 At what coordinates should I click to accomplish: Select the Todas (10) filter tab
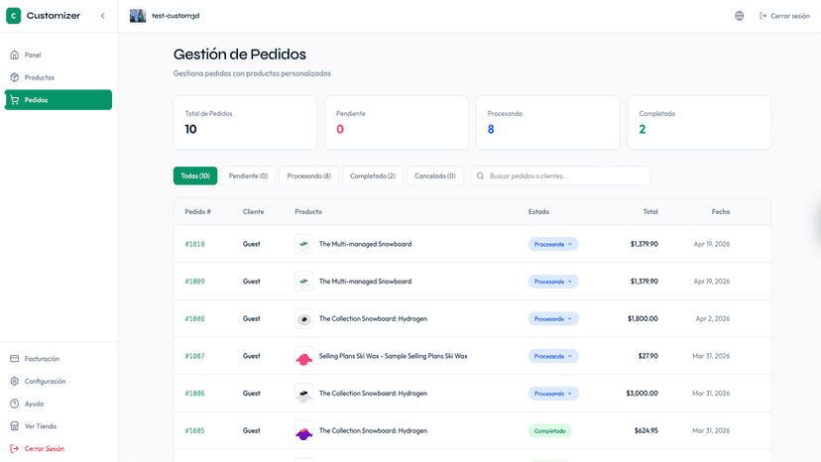[x=195, y=176]
